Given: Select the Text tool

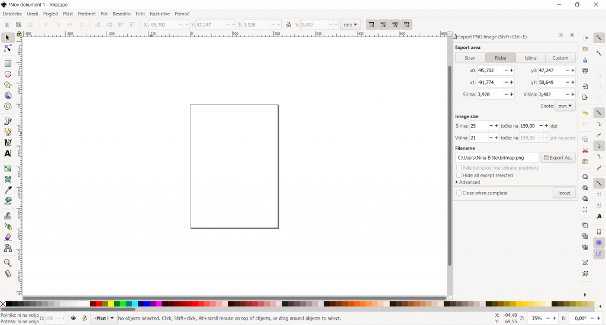Looking at the screenshot, I should 7,154.
